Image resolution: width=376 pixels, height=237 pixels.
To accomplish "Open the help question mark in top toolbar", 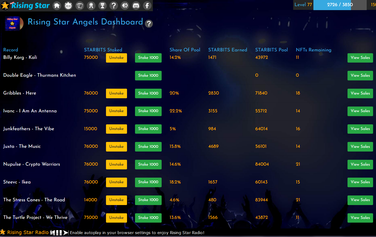I will pyautogui.click(x=114, y=6).
